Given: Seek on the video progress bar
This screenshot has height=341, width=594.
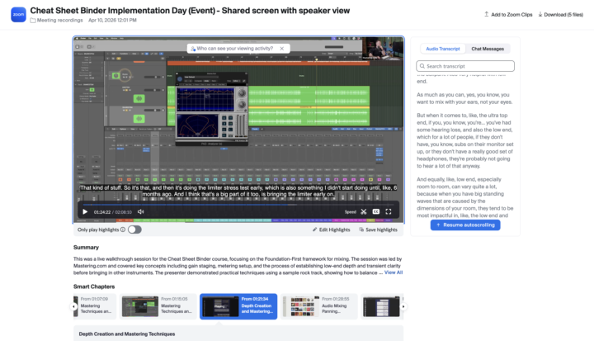Looking at the screenshot, I should tap(238, 205).
